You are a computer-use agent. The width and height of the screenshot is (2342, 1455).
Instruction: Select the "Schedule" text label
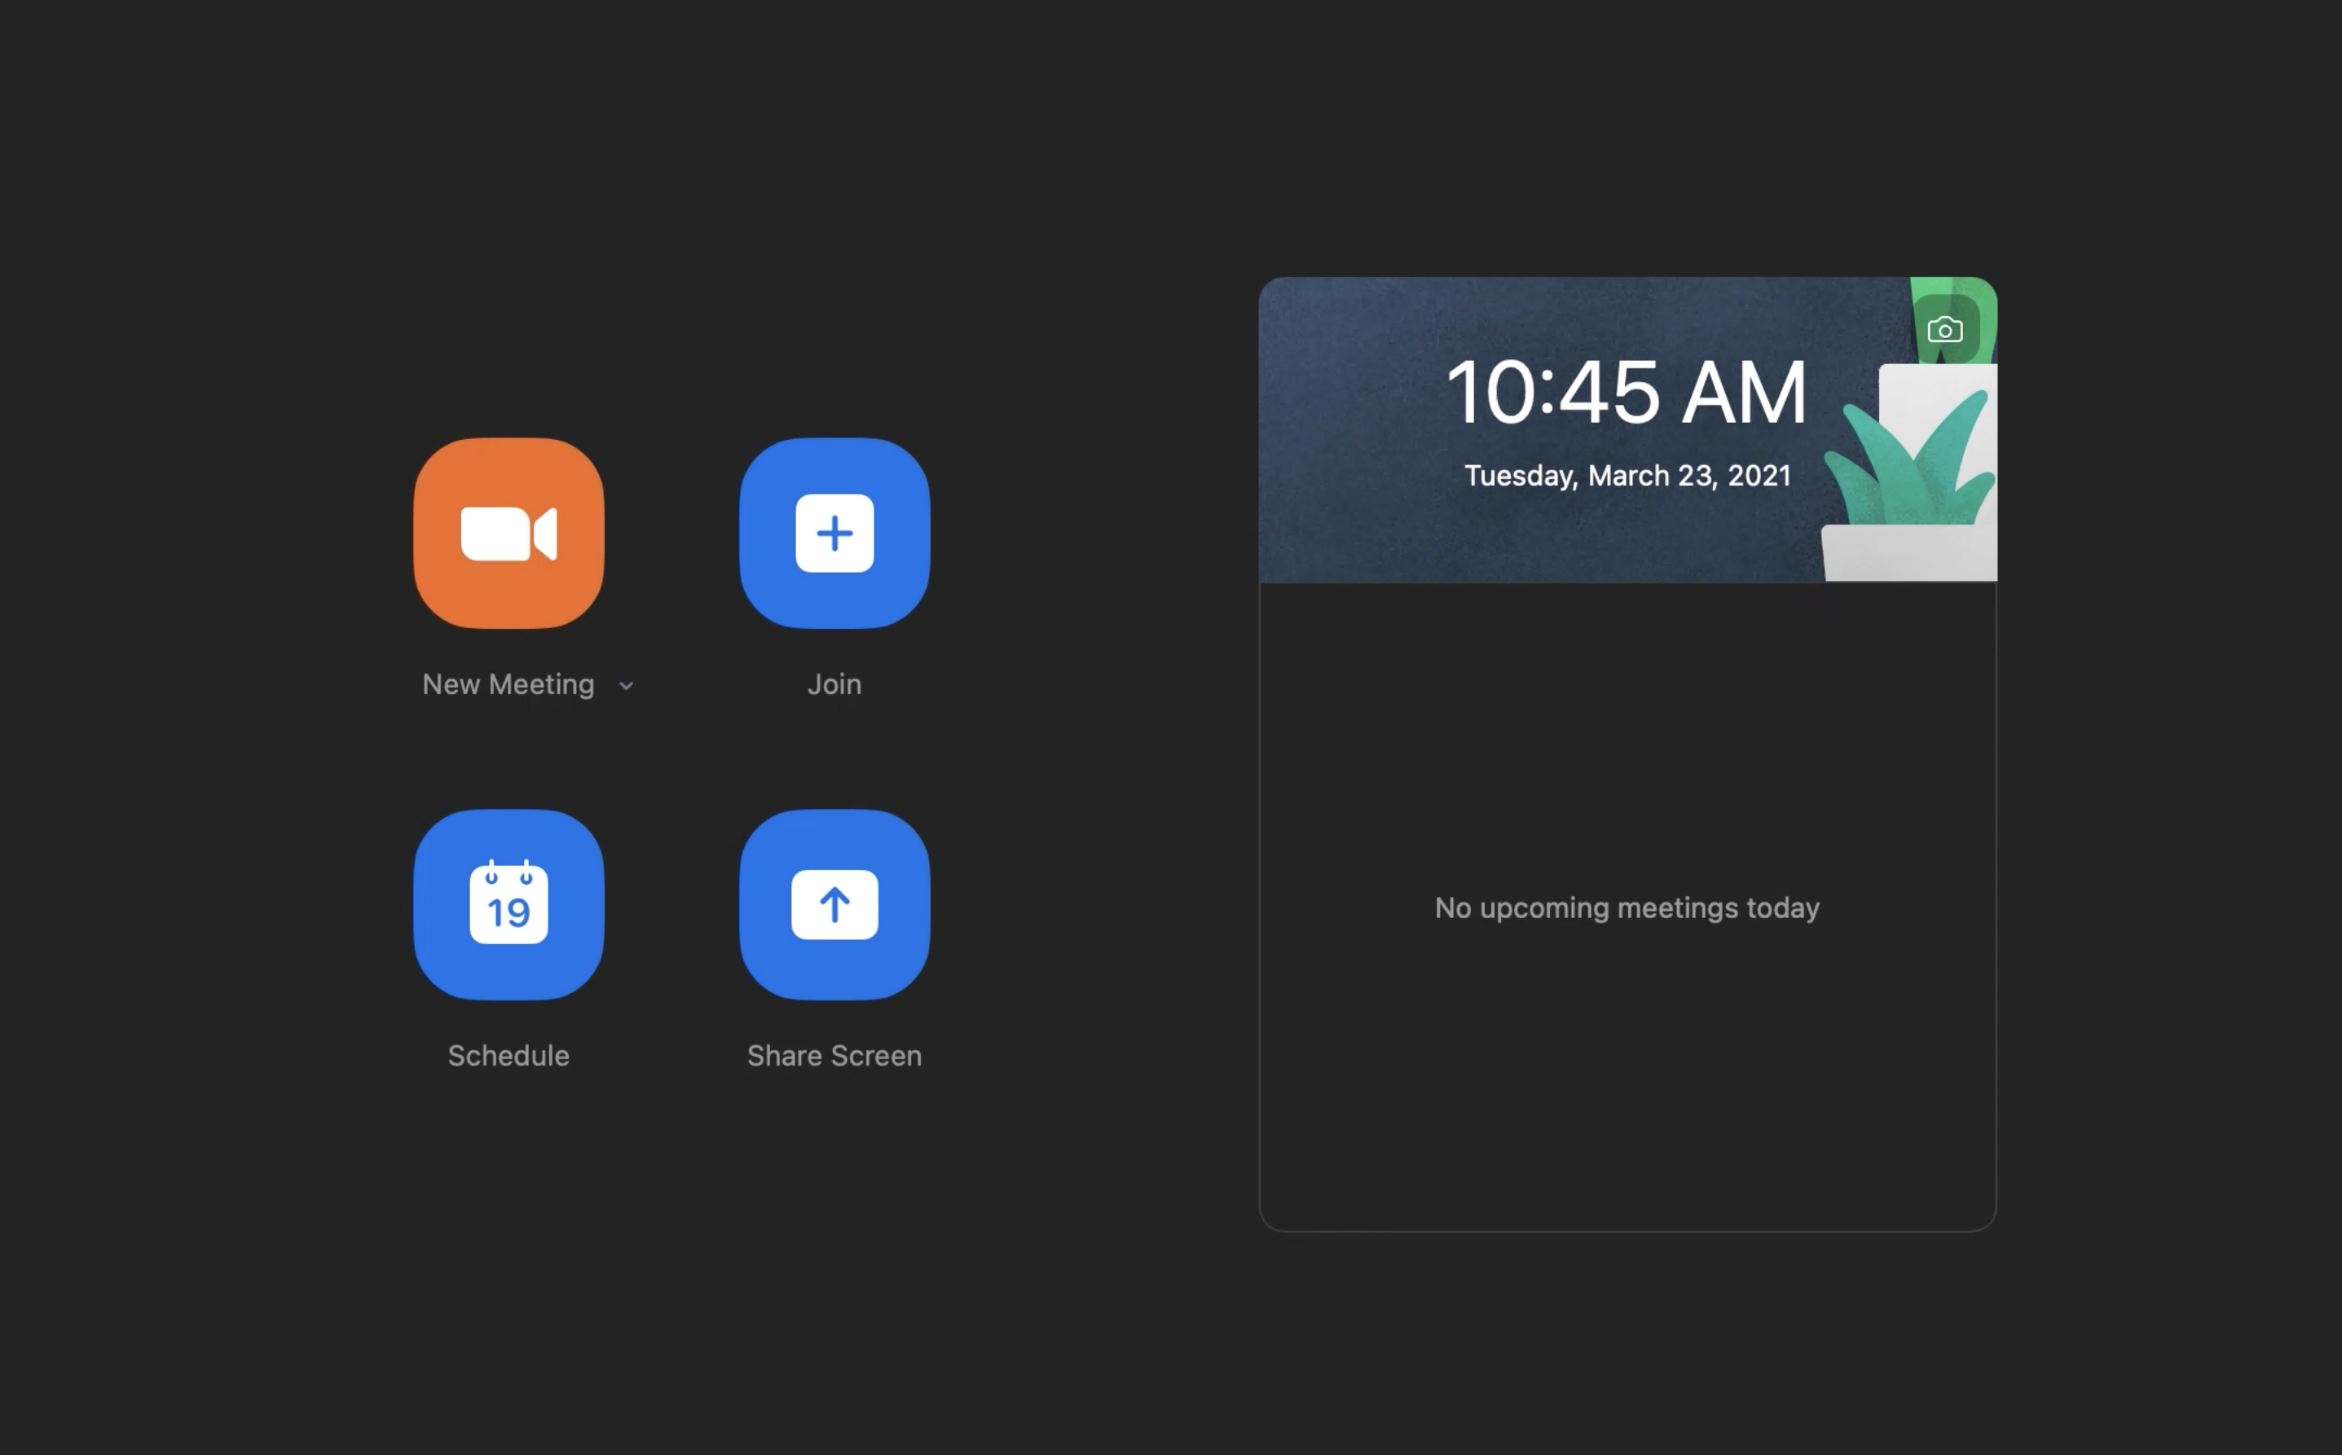pos(508,1056)
